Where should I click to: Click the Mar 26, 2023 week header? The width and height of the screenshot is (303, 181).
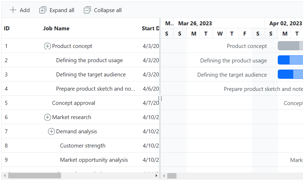195,23
